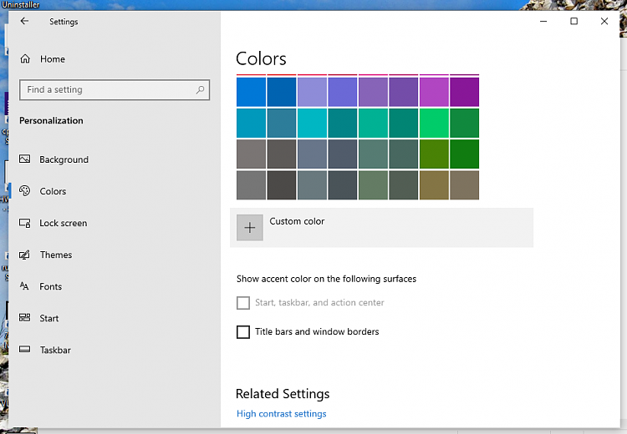Maximize the Settings window
The width and height of the screenshot is (627, 434).
(573, 21)
